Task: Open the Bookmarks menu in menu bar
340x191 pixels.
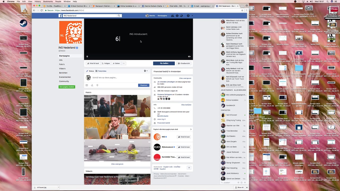Action: coord(48,2)
